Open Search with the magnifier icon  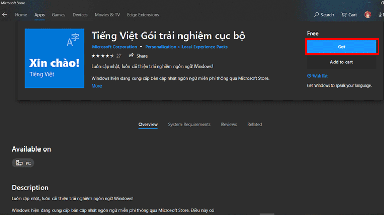point(317,15)
